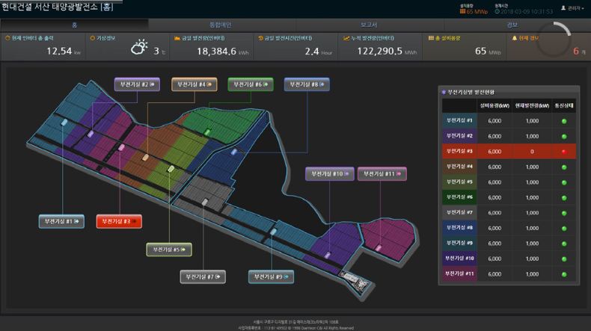The image size is (591, 331).
Task: Click the 금일 발전량 chart icon
Action: click(x=177, y=38)
